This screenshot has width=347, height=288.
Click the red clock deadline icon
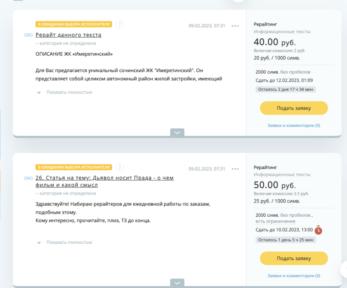318,230
